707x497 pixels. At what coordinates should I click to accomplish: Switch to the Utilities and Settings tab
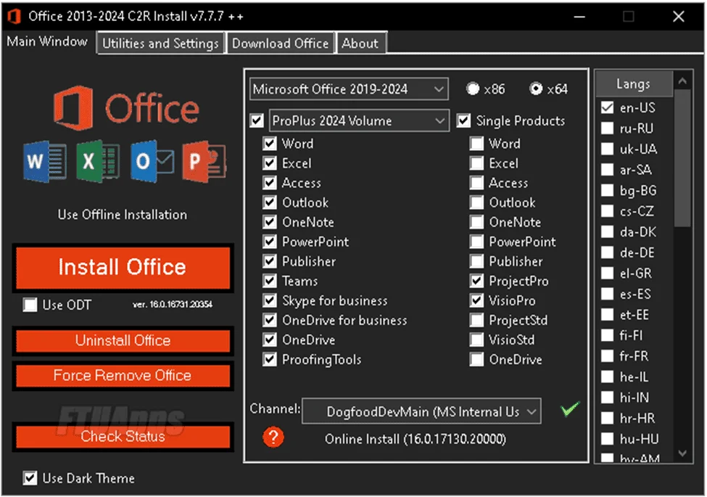point(160,44)
